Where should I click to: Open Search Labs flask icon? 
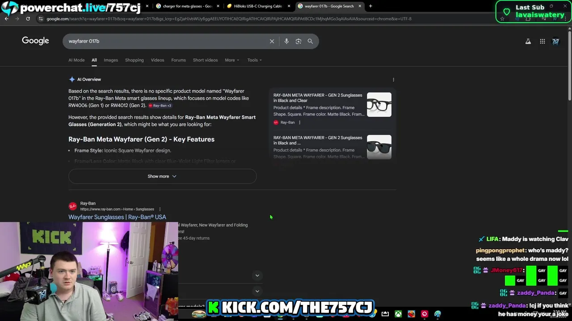point(528,41)
